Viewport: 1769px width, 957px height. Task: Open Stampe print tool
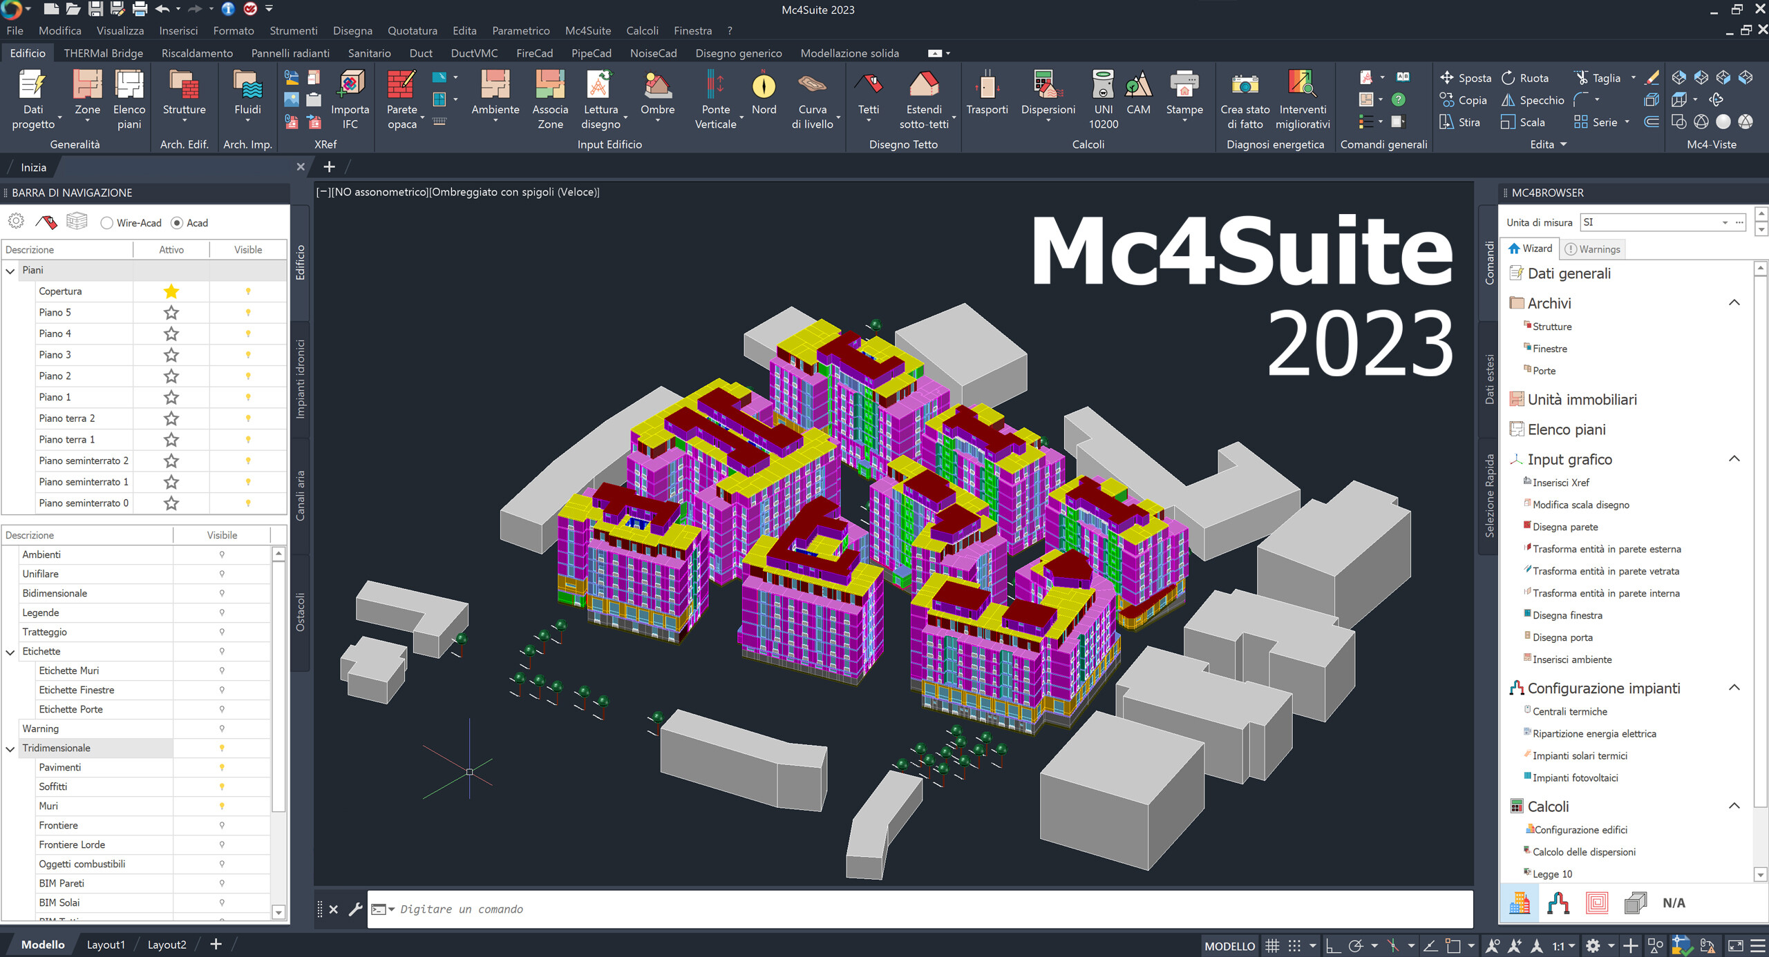[x=1184, y=95]
